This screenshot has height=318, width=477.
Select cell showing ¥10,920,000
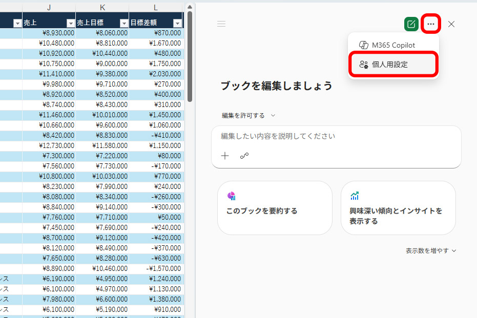[49, 53]
